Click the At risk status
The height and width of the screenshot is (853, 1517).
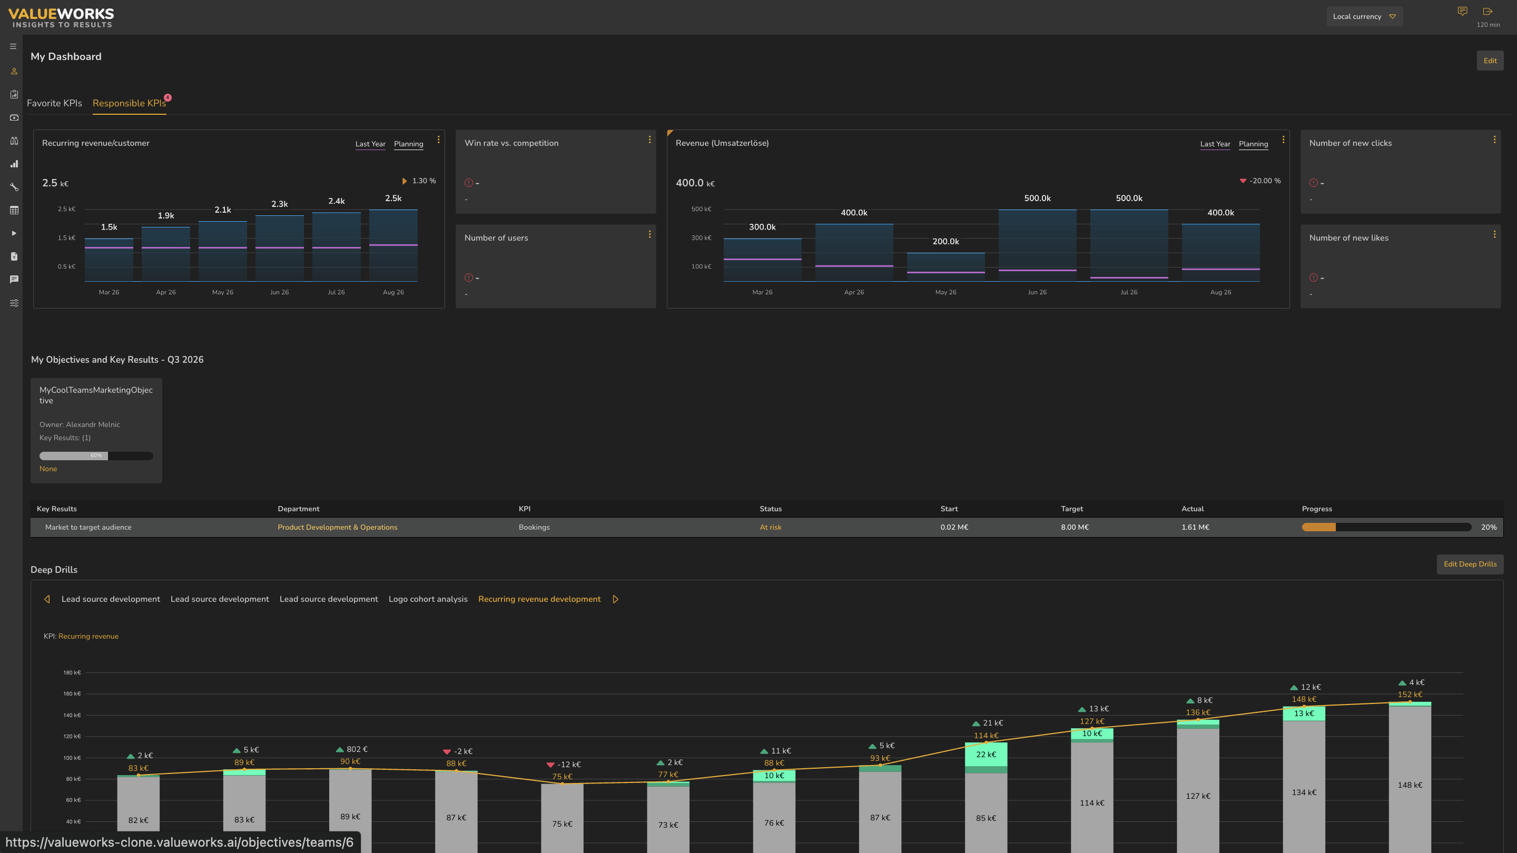(770, 528)
